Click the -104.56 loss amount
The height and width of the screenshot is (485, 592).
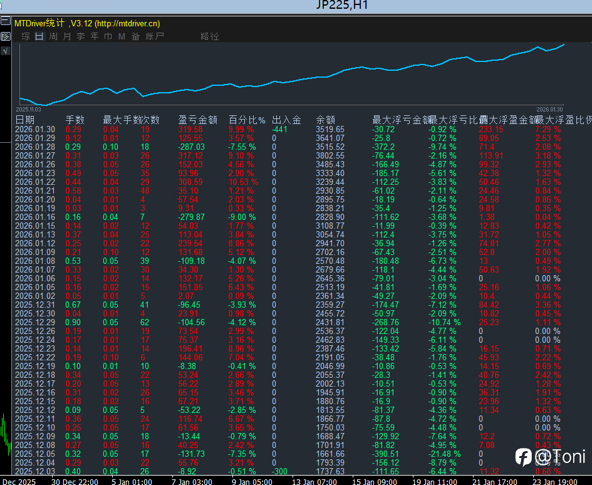click(192, 323)
